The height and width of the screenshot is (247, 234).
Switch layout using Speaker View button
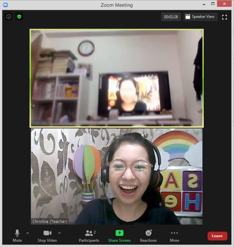pyautogui.click(x=200, y=17)
